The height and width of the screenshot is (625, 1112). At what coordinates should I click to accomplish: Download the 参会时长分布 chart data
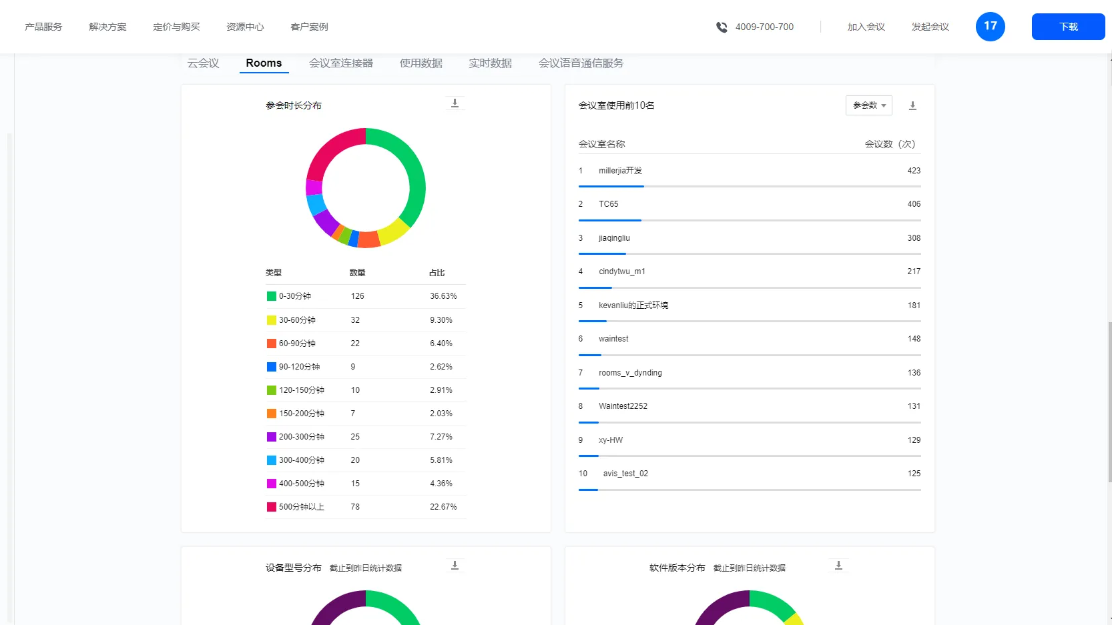pos(455,103)
